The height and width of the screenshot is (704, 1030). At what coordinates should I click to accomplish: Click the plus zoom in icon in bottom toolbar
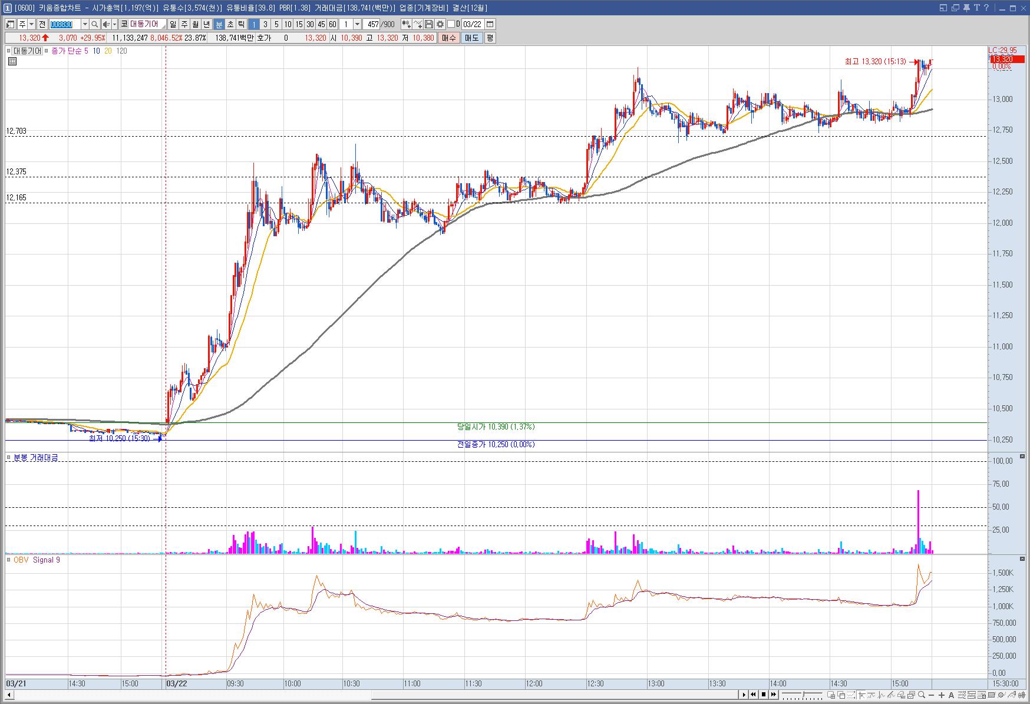click(941, 695)
